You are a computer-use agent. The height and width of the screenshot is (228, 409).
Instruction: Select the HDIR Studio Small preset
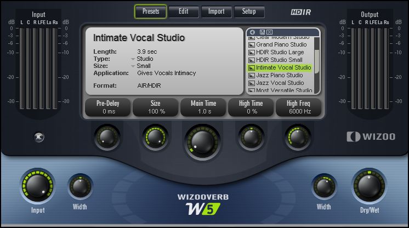pos(280,60)
